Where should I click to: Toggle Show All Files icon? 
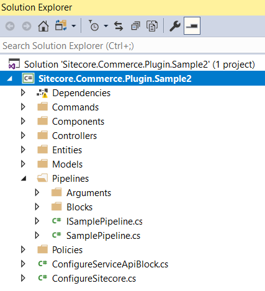[x=152, y=26]
